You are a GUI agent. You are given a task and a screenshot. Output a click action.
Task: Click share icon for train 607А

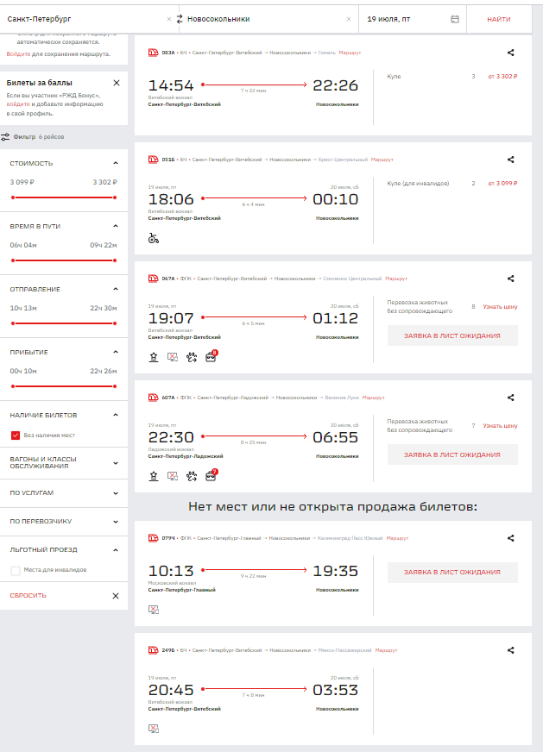[x=510, y=398]
